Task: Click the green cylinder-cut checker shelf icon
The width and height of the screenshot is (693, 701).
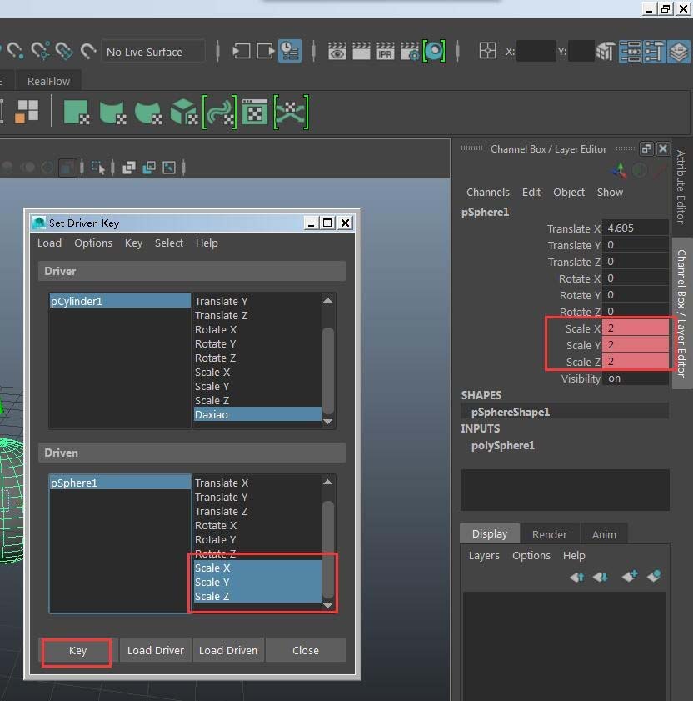Action: point(112,112)
